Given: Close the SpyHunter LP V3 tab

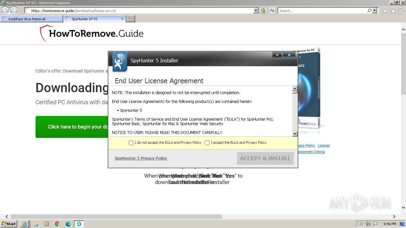Looking at the screenshot, I should coord(122,19).
